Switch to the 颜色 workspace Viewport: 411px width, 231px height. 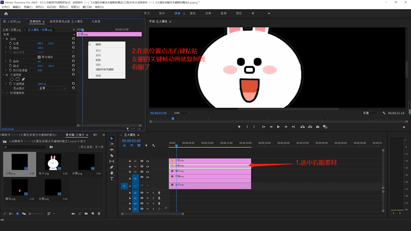point(193,13)
